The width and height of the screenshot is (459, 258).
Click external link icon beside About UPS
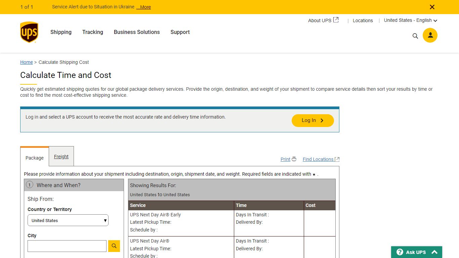coord(336,20)
